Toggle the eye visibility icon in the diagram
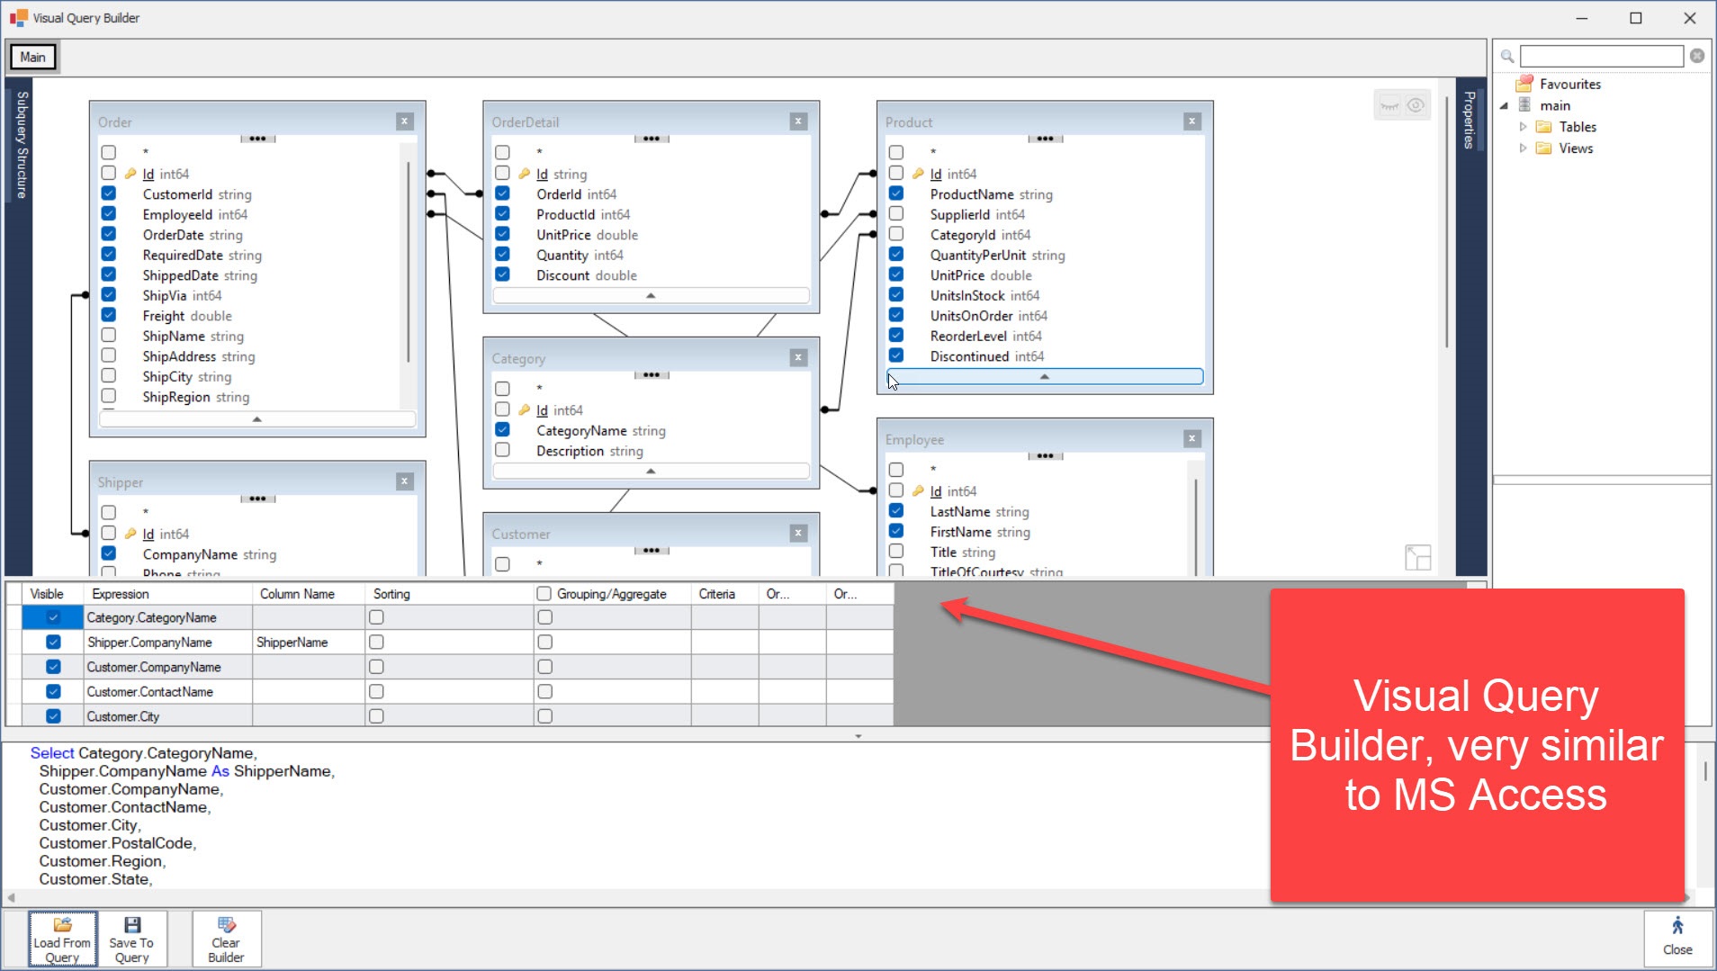This screenshot has height=971, width=1717. tap(1416, 105)
